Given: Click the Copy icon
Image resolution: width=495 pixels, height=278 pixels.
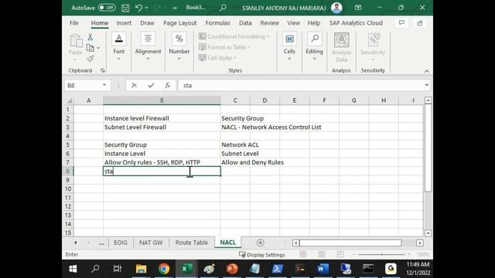Looking at the screenshot, I should [90, 48].
